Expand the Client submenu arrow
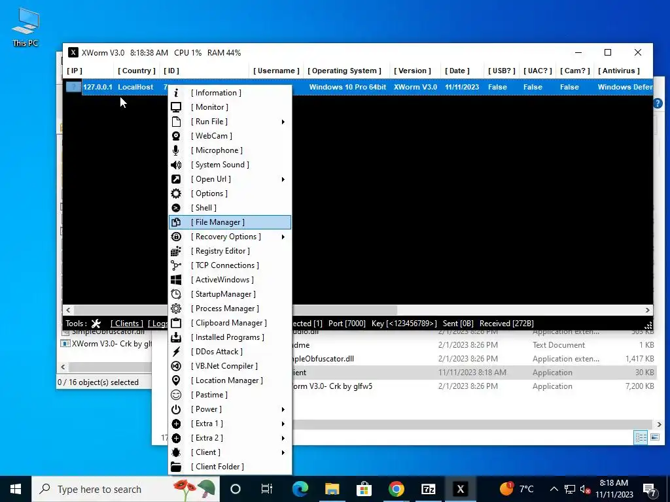 click(283, 452)
